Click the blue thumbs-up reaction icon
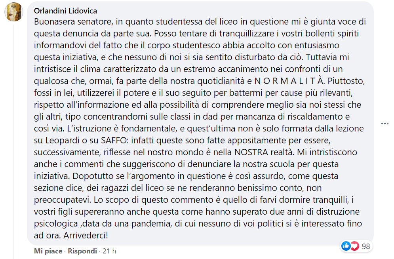 pyautogui.click(x=346, y=246)
